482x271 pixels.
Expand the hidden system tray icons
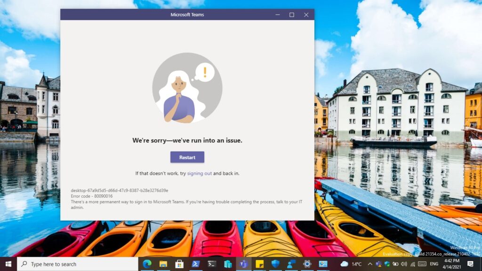pyautogui.click(x=370, y=264)
